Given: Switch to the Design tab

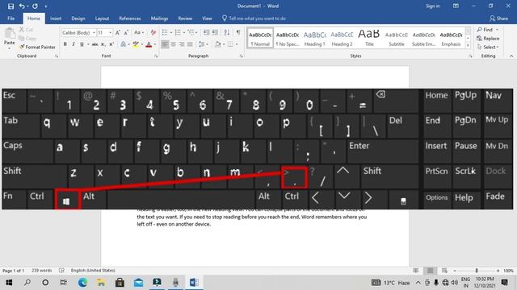Looking at the screenshot, I should tap(78, 19).
